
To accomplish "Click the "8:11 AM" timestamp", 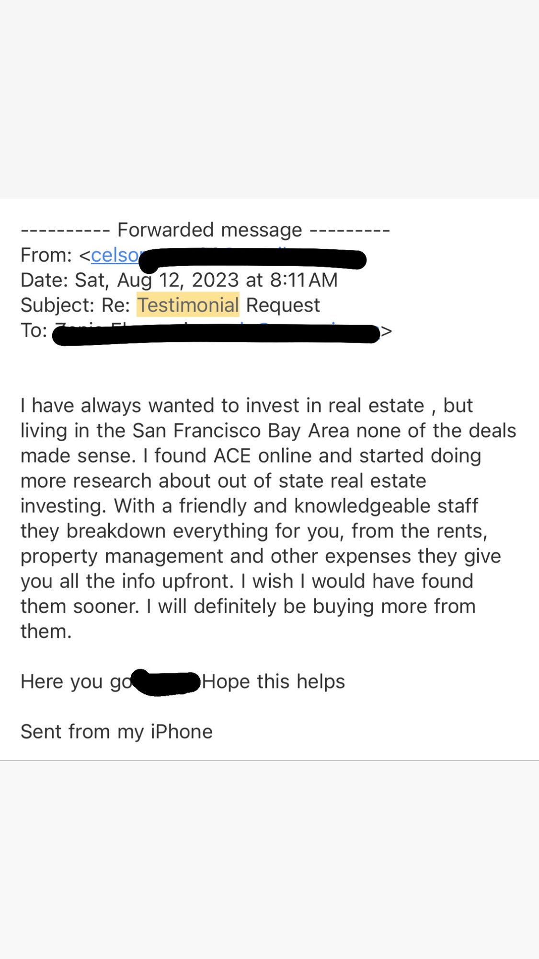I will pos(304,280).
